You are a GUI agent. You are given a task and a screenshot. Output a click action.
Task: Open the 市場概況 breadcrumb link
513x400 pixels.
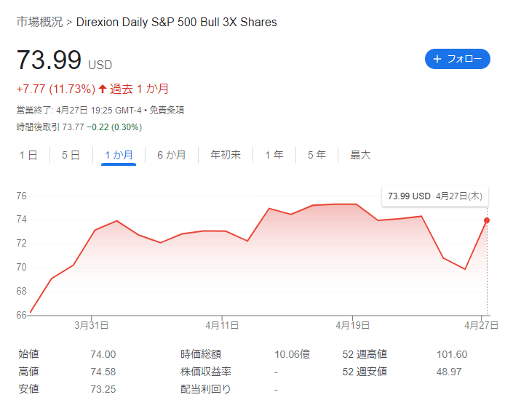[x=39, y=22]
